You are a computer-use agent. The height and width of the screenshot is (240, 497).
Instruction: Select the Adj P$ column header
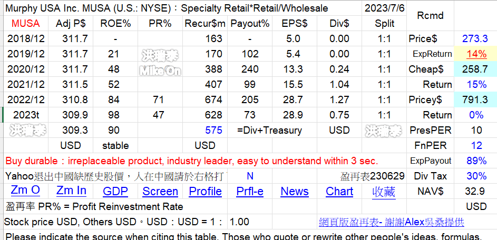point(71,24)
